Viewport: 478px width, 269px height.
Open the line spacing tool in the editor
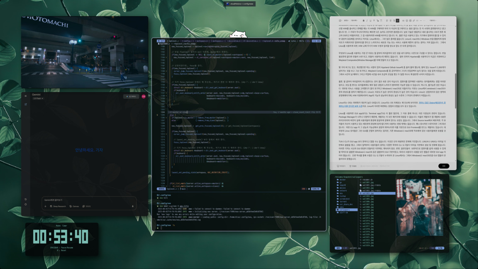[417, 21]
